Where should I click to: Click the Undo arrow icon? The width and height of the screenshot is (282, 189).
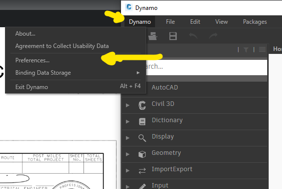(193, 36)
